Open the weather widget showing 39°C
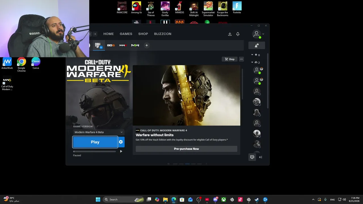This screenshot has height=204, width=363. (x=11, y=199)
